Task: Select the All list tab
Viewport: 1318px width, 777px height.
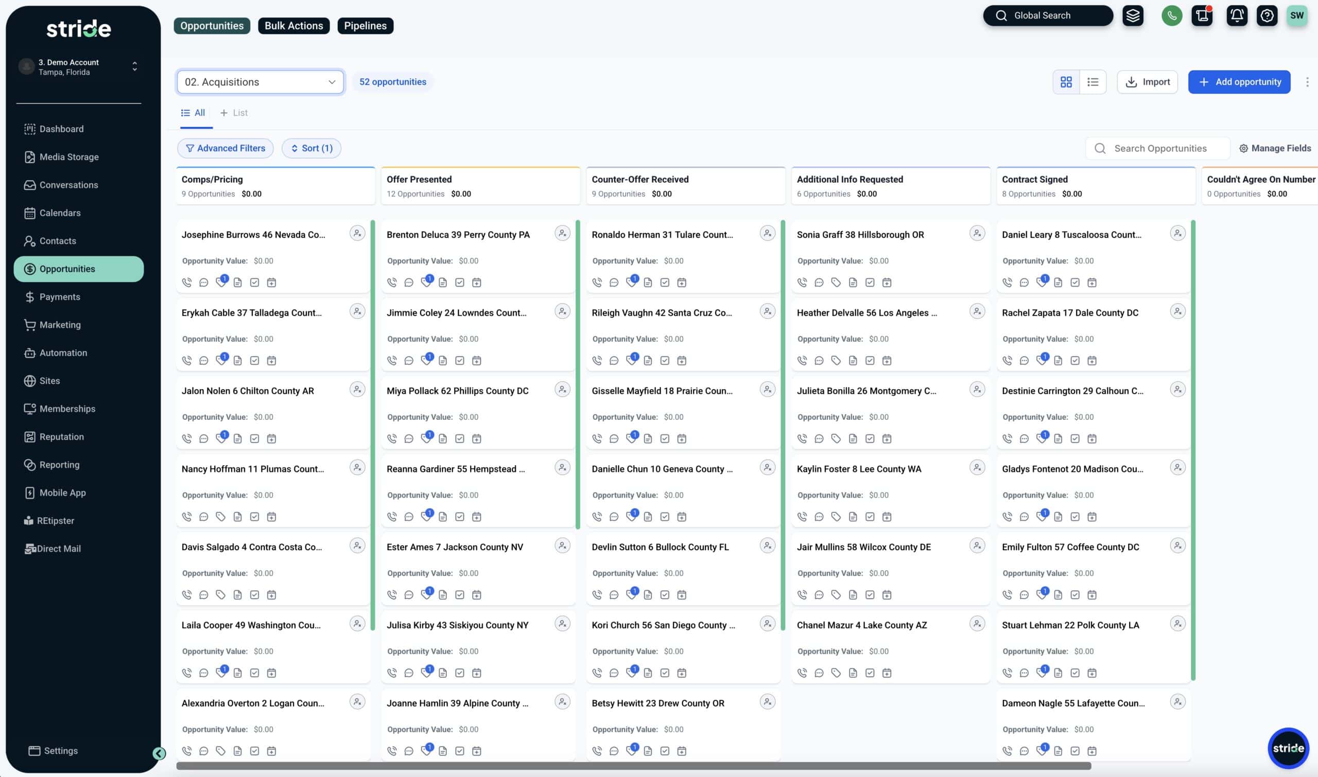Action: point(193,113)
